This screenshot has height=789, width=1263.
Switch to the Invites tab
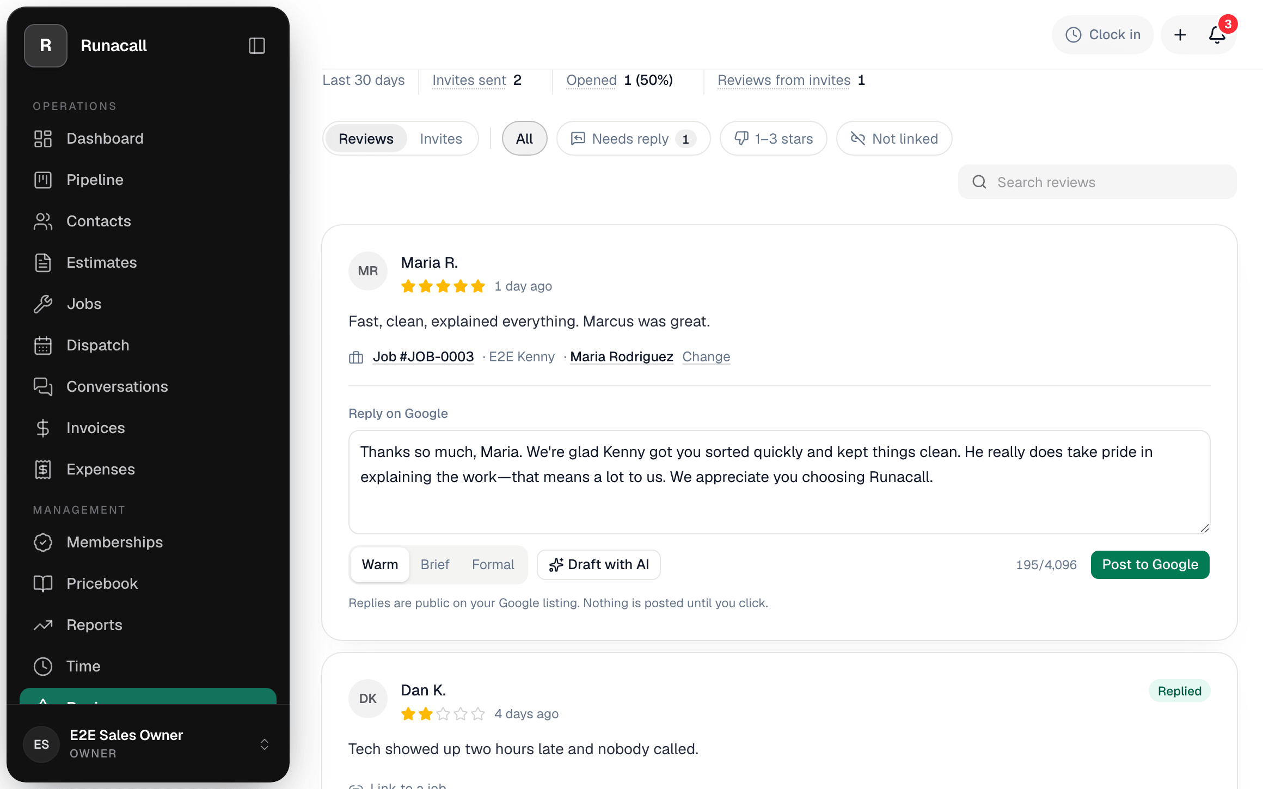pyautogui.click(x=441, y=139)
